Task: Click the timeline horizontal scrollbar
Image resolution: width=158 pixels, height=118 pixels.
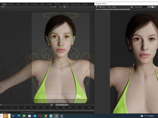Action: (47, 110)
